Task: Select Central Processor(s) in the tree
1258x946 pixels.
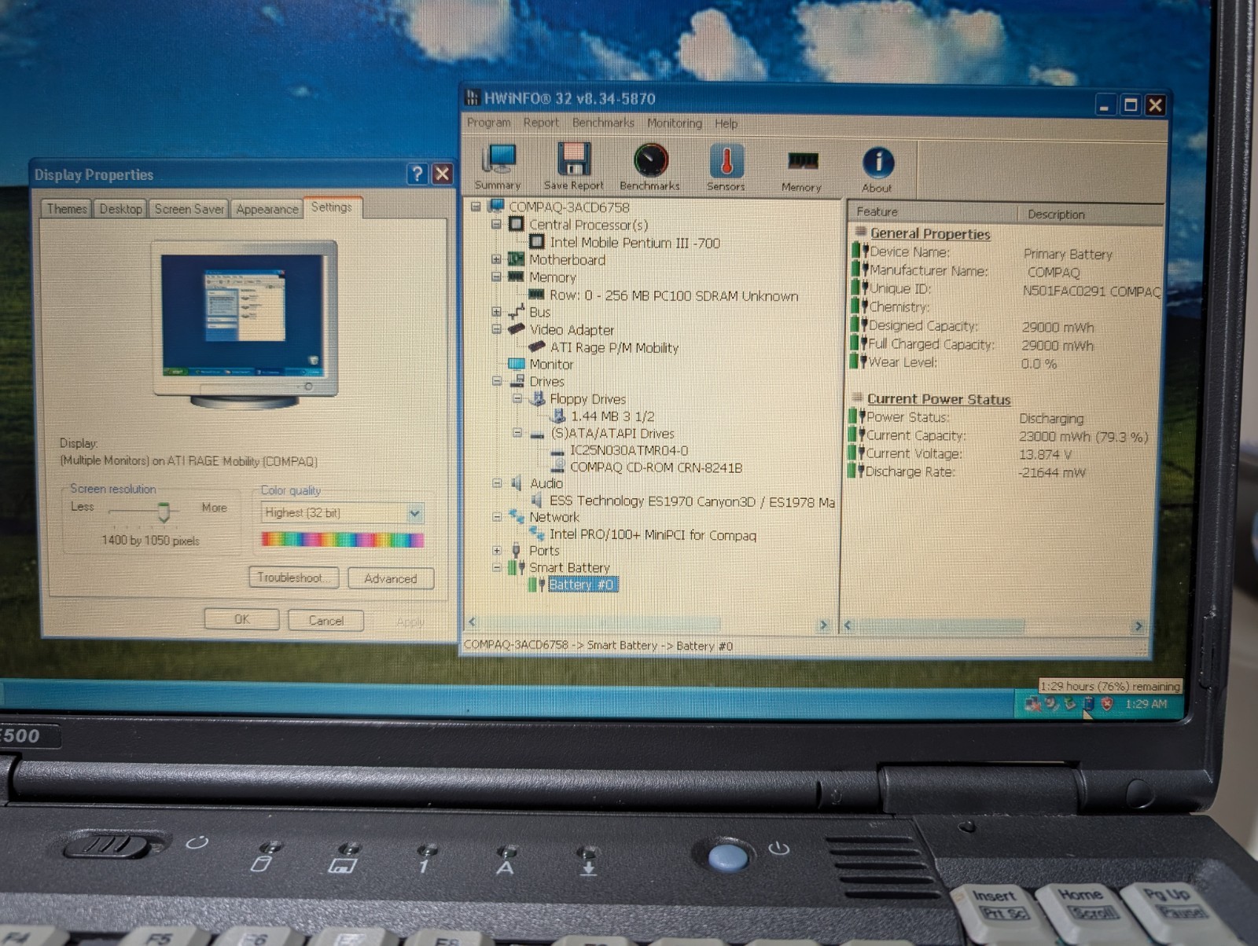Action: click(x=588, y=225)
